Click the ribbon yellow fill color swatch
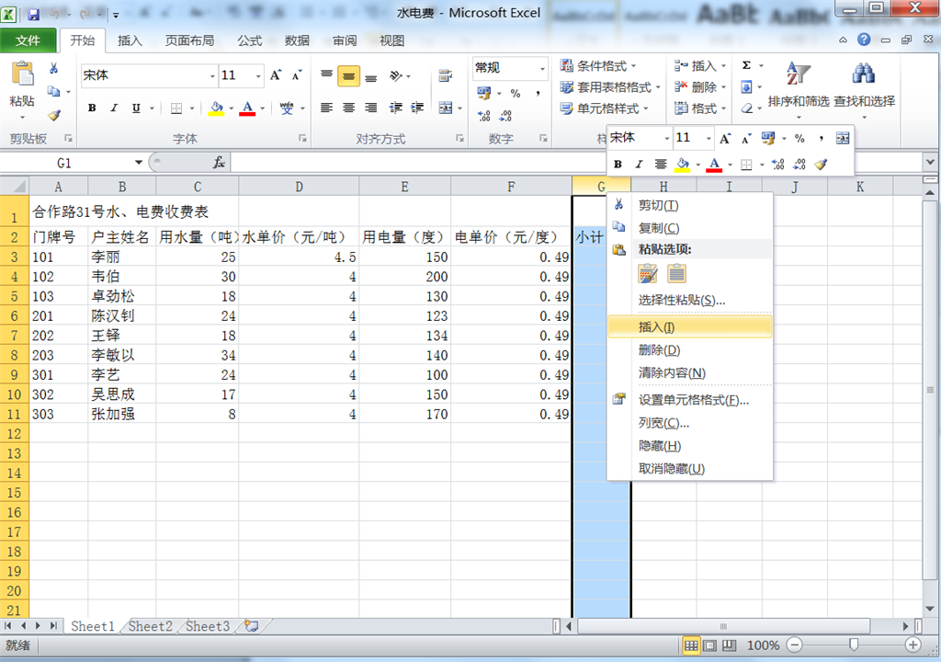This screenshot has height=662, width=941. (216, 108)
